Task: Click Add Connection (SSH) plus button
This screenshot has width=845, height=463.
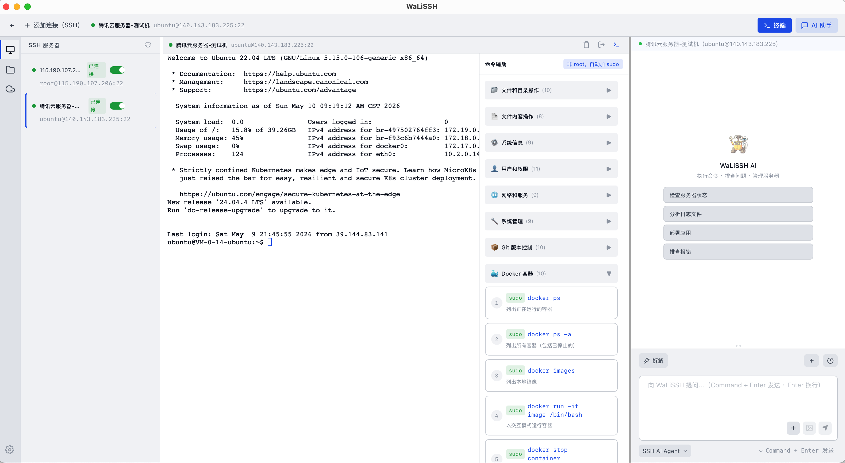Action: tap(52, 25)
